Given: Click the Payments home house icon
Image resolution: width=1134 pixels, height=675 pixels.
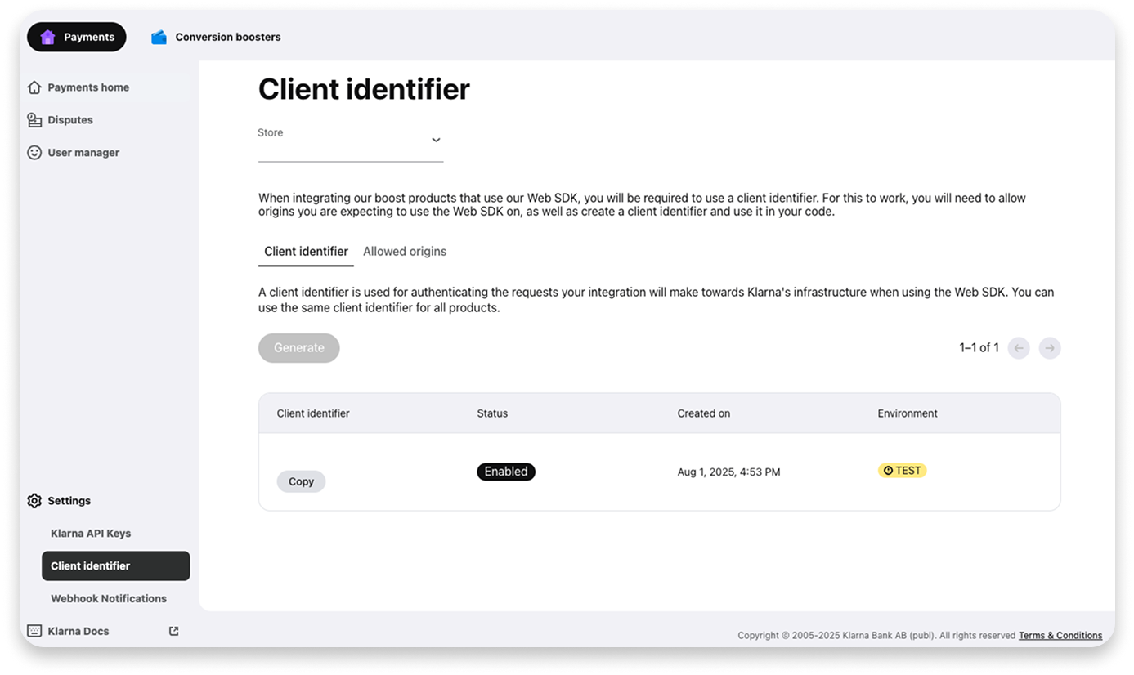Looking at the screenshot, I should pos(34,87).
